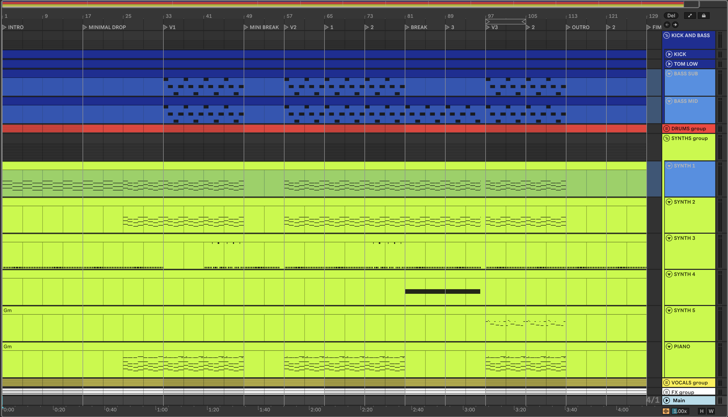Select the DRUMS group track name

688,129
